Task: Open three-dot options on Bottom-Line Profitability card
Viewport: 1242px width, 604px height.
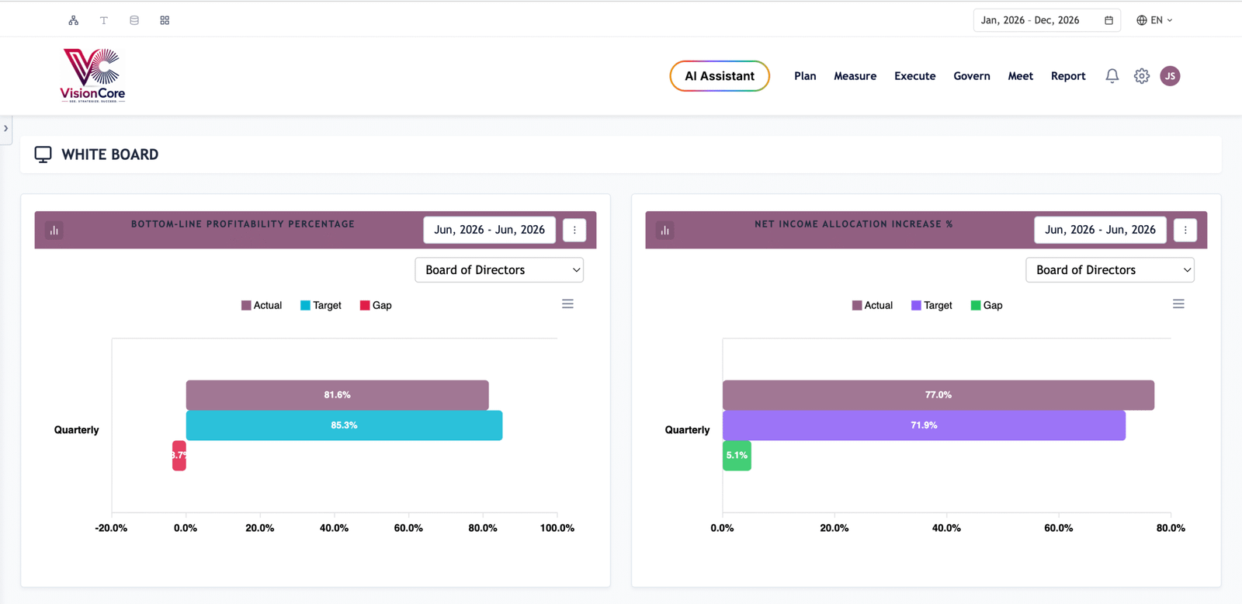Action: coord(574,230)
